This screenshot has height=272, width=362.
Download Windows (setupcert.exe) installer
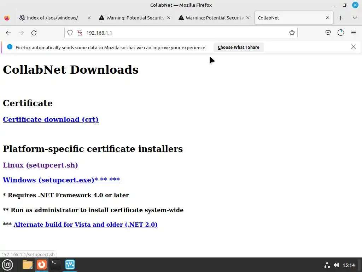[x=61, y=180]
